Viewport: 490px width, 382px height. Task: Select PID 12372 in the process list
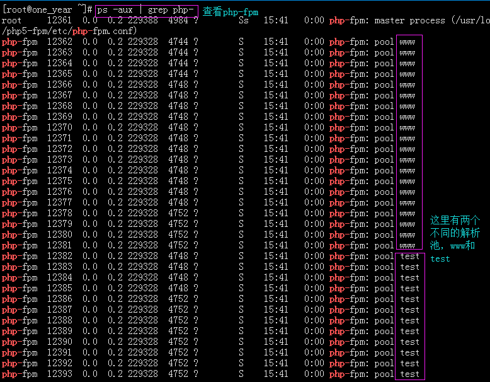pyautogui.click(x=59, y=149)
